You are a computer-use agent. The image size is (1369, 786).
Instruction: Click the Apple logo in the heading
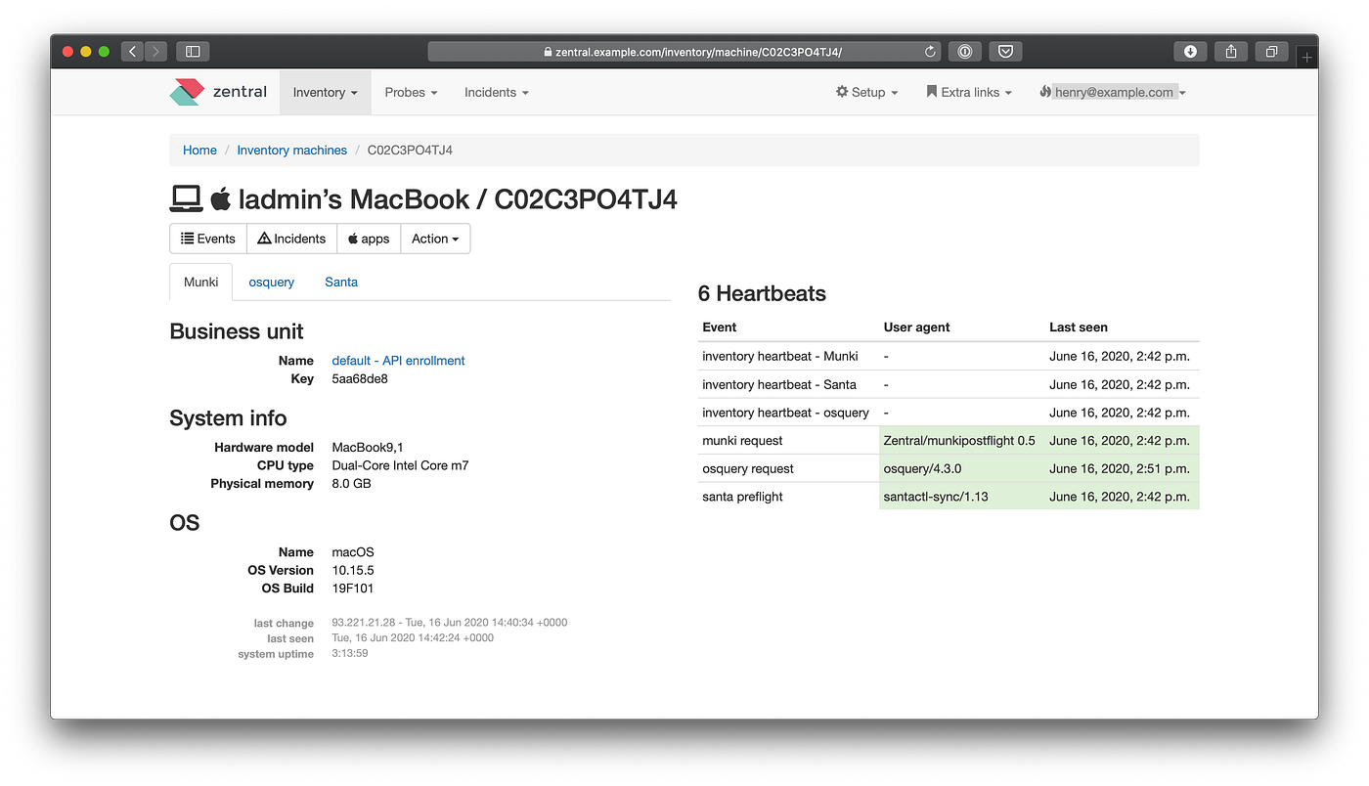click(221, 199)
